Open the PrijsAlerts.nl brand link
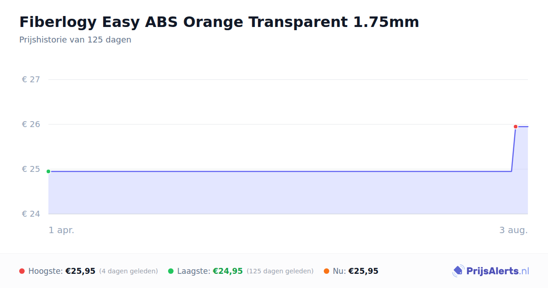This screenshot has height=288, width=548. 491,271
